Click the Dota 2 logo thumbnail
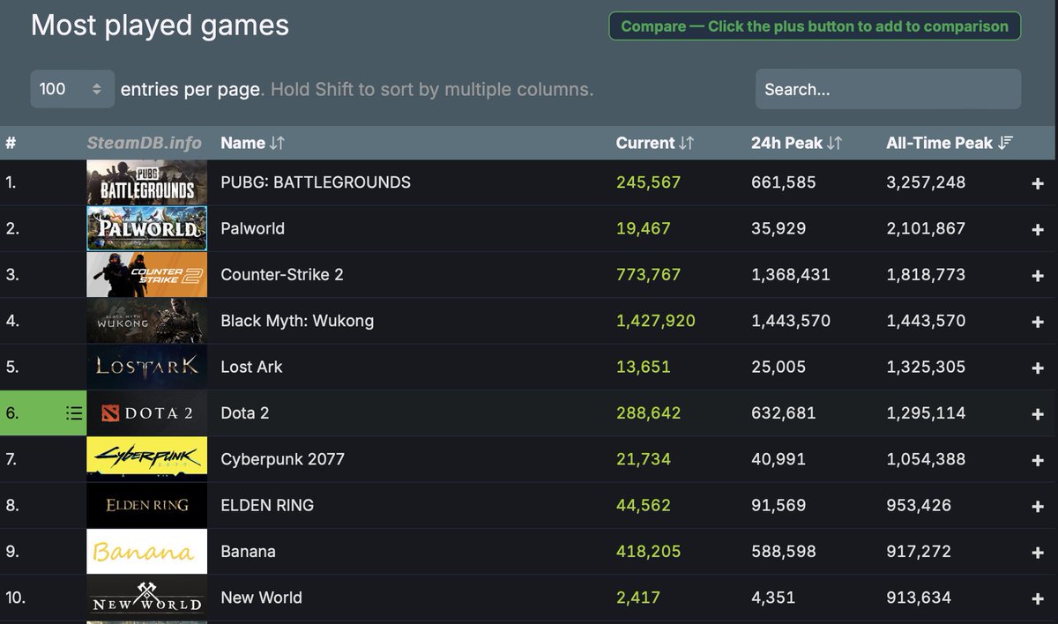1058x624 pixels. tap(147, 412)
